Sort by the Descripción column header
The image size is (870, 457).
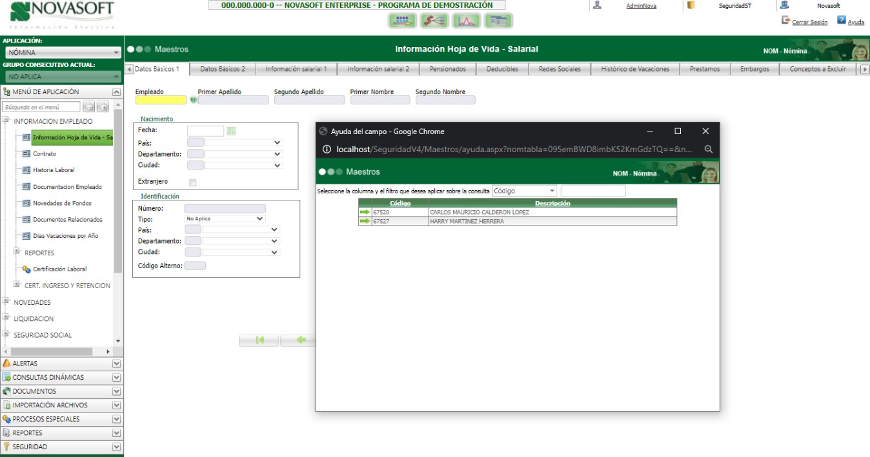tap(552, 203)
